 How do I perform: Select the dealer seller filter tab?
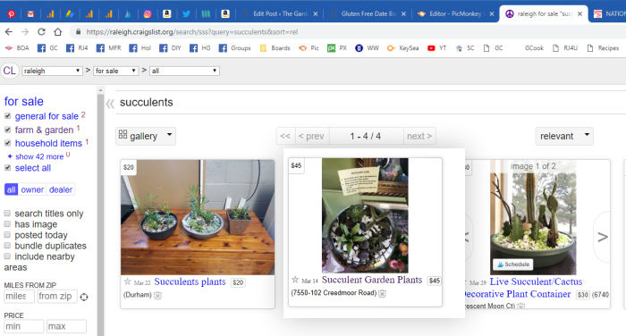61,189
